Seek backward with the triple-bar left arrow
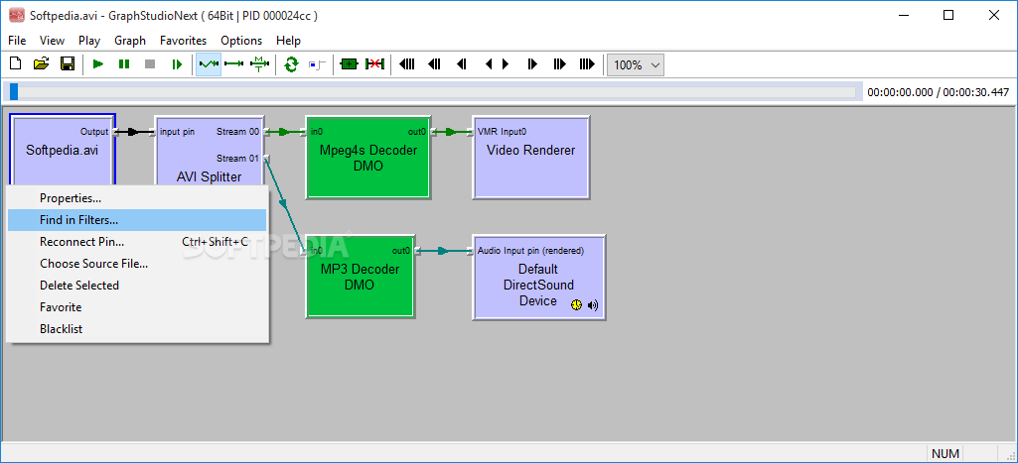This screenshot has height=463, width=1018. tap(434, 64)
